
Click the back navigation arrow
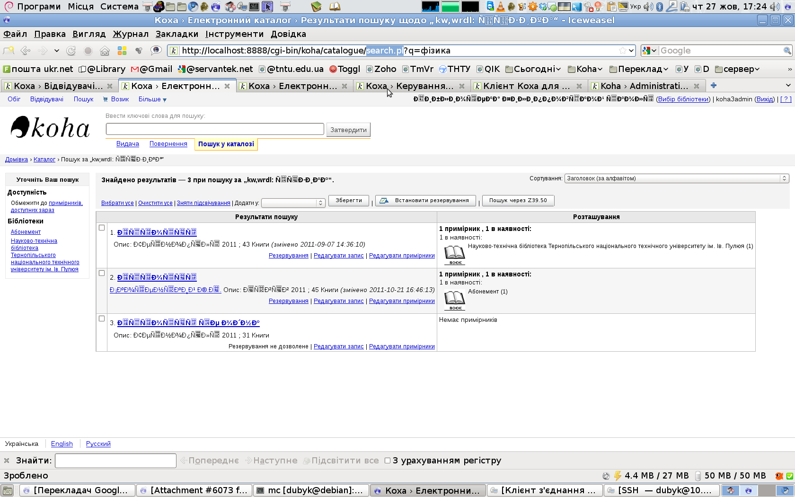pos(26,51)
